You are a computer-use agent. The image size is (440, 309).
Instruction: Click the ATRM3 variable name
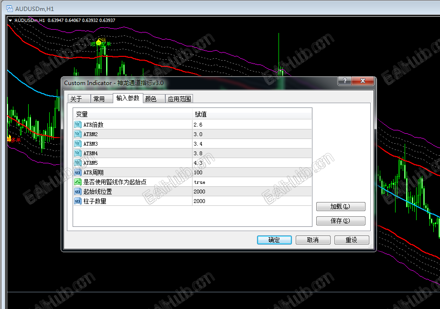pyautogui.click(x=90, y=144)
